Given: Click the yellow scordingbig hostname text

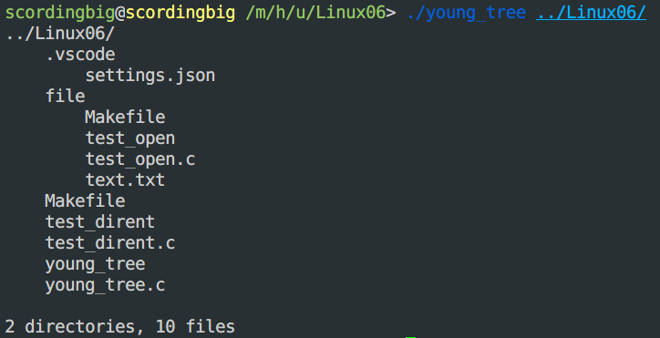Looking at the screenshot, I should click(x=180, y=14).
